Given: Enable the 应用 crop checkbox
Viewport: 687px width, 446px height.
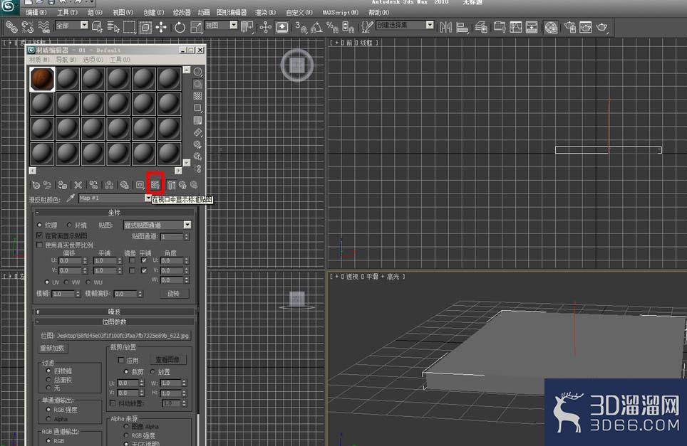Looking at the screenshot, I should [121, 361].
